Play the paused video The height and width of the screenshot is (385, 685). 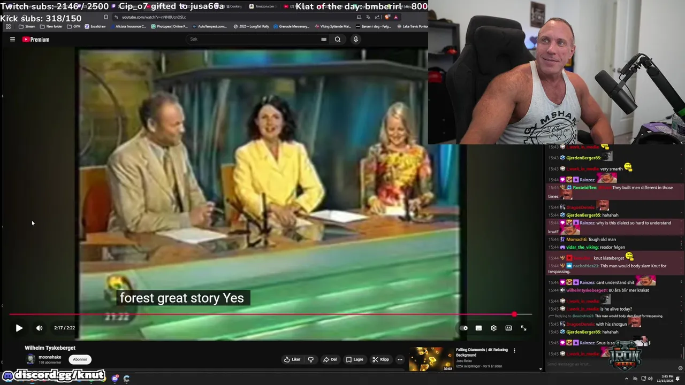(x=19, y=328)
